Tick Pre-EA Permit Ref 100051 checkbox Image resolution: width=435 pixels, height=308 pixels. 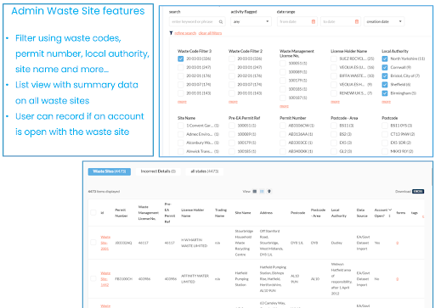[232, 126]
